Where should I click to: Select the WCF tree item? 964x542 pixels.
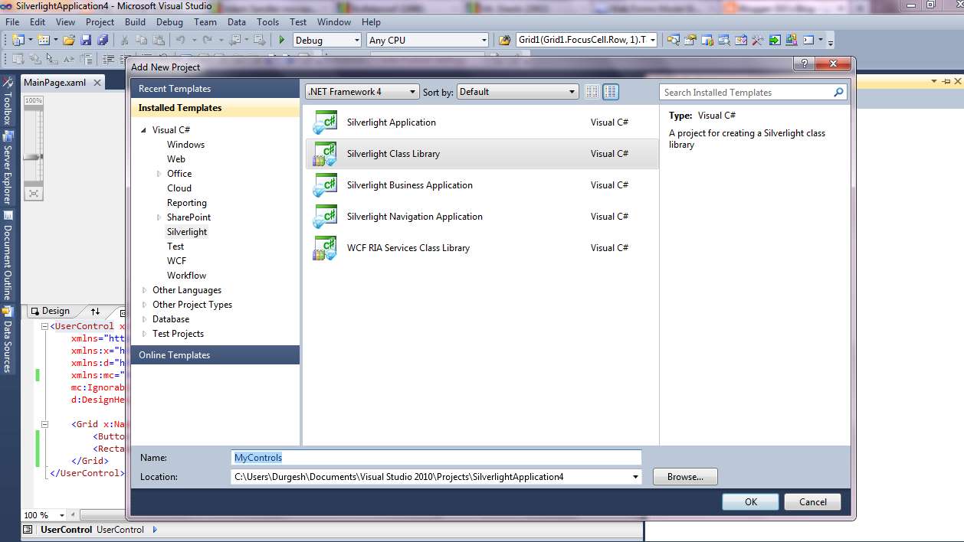176,261
